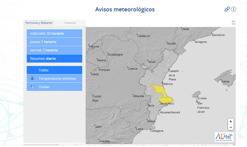The width and height of the screenshot is (247, 147).
Task: Filter warnings by Todos
Action: 54,70
